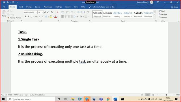Toggle superscript formatting
Screen dimensions: 181x102
click(42, 17)
